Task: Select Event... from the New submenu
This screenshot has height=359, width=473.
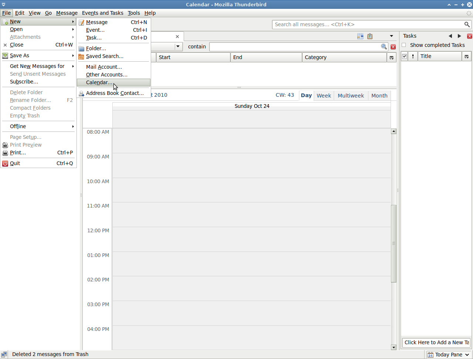Action: click(113, 30)
